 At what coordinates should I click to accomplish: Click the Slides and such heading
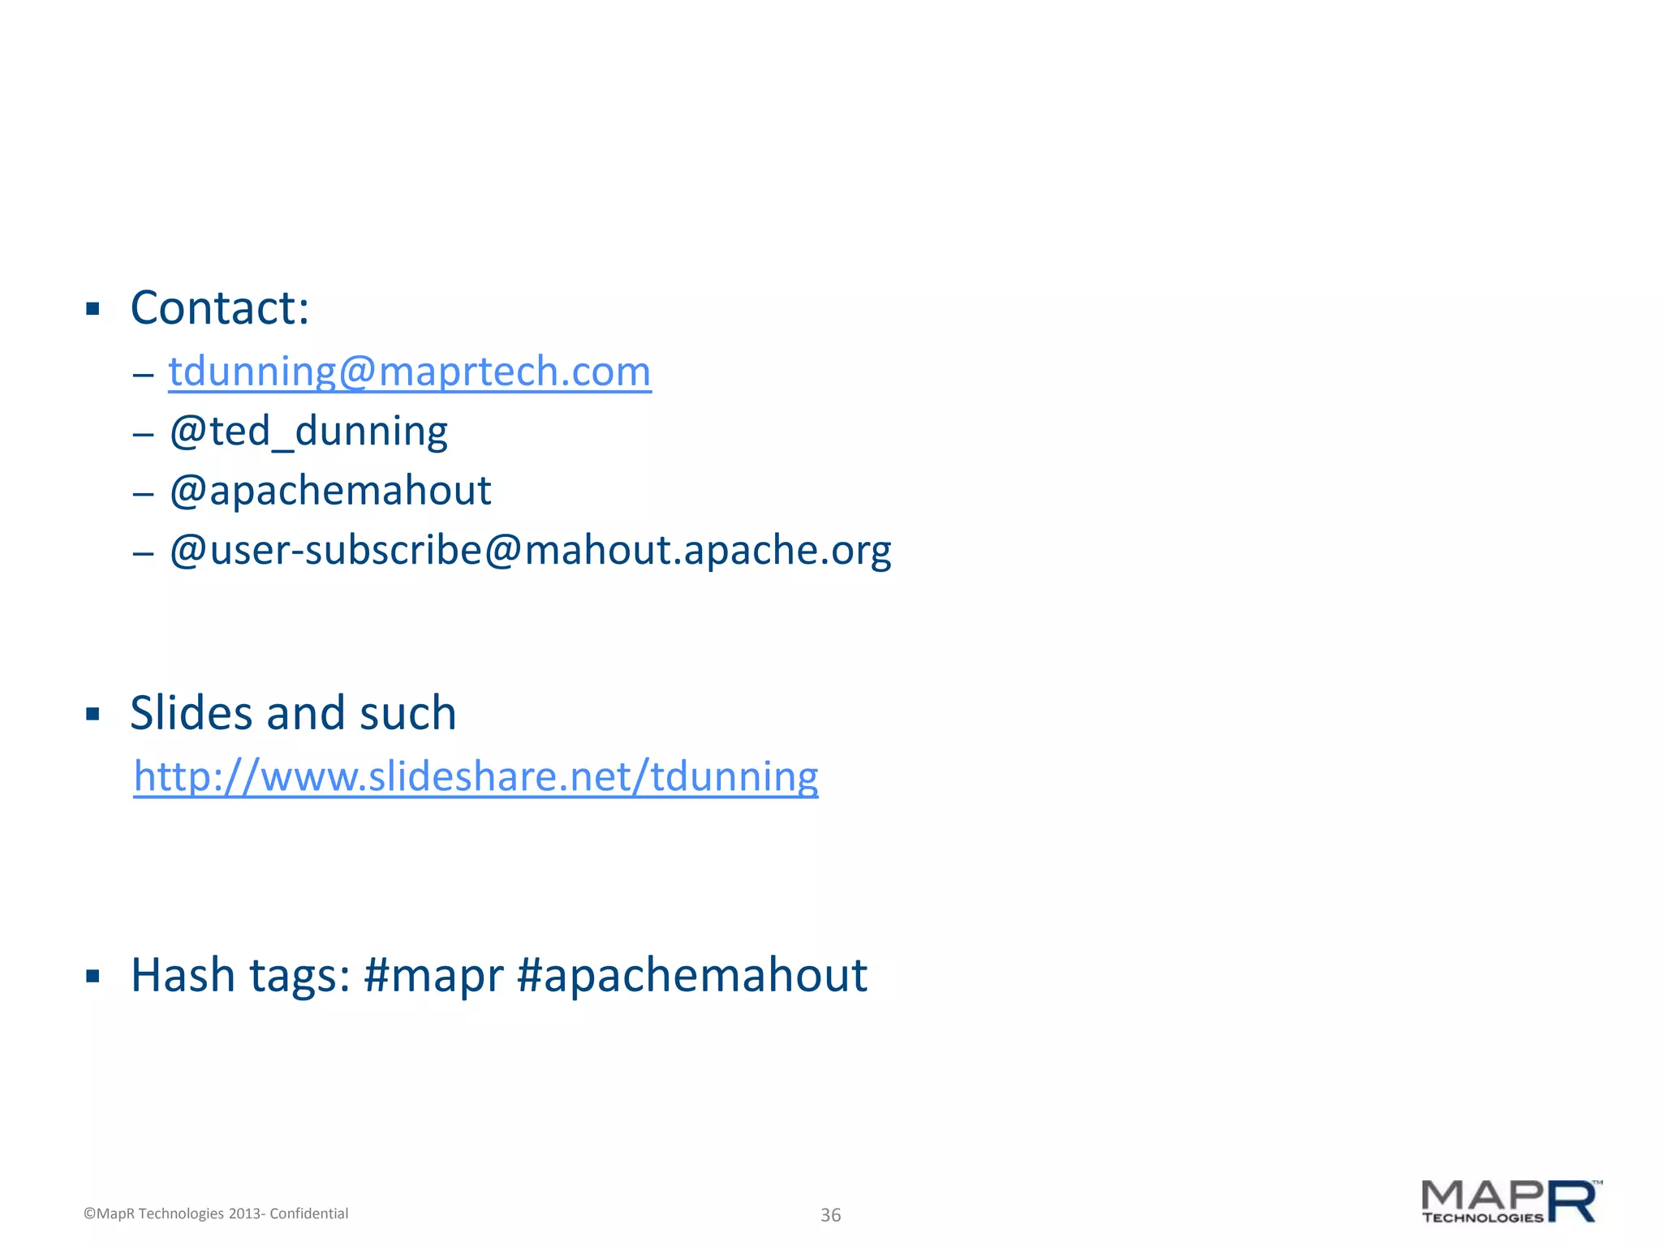point(293,713)
